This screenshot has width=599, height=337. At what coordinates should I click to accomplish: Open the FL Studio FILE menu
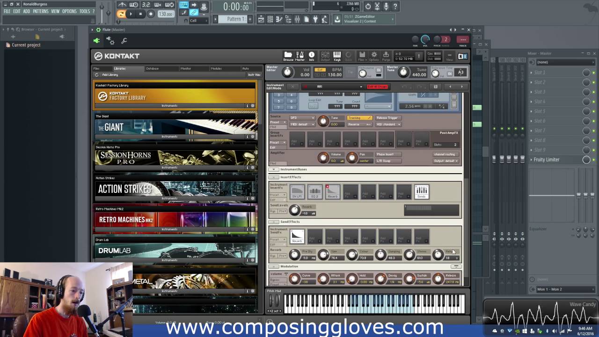click(x=7, y=11)
